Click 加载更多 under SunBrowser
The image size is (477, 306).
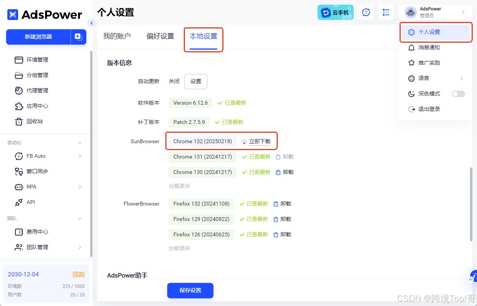(x=180, y=186)
